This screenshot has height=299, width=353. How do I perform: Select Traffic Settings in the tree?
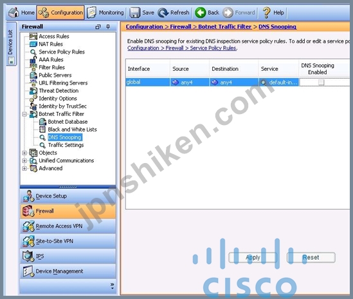66,145
